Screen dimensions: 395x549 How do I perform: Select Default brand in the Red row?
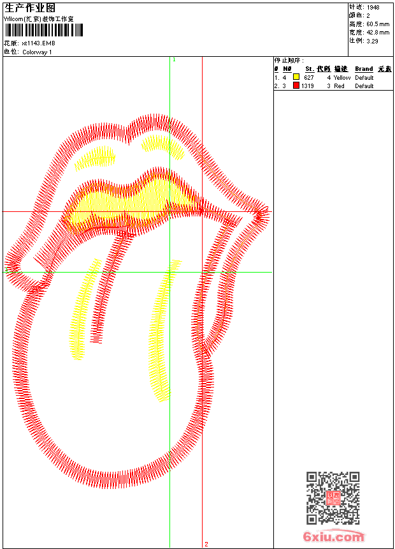[x=364, y=86]
